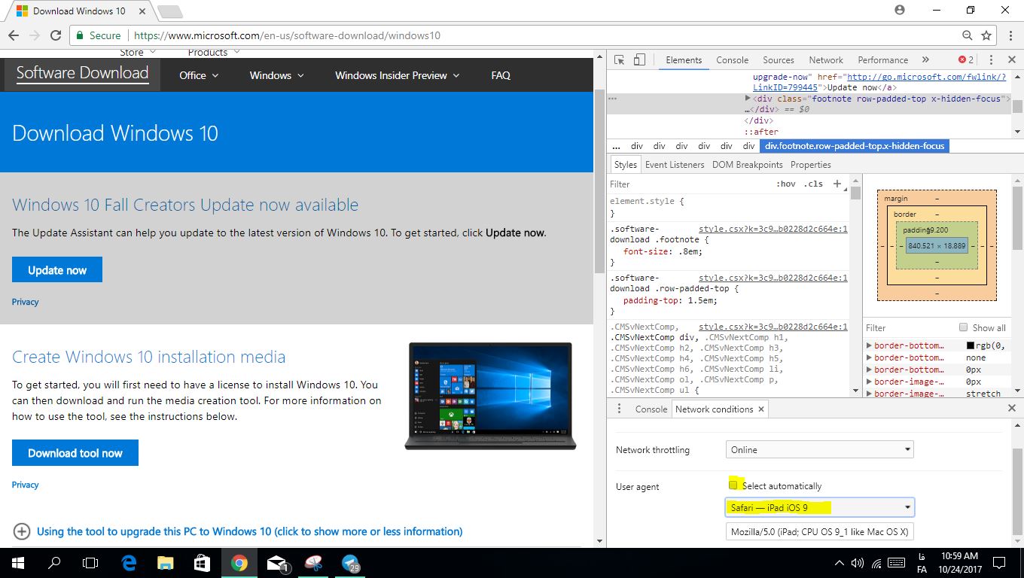Select the Console drawer tab

(651, 409)
